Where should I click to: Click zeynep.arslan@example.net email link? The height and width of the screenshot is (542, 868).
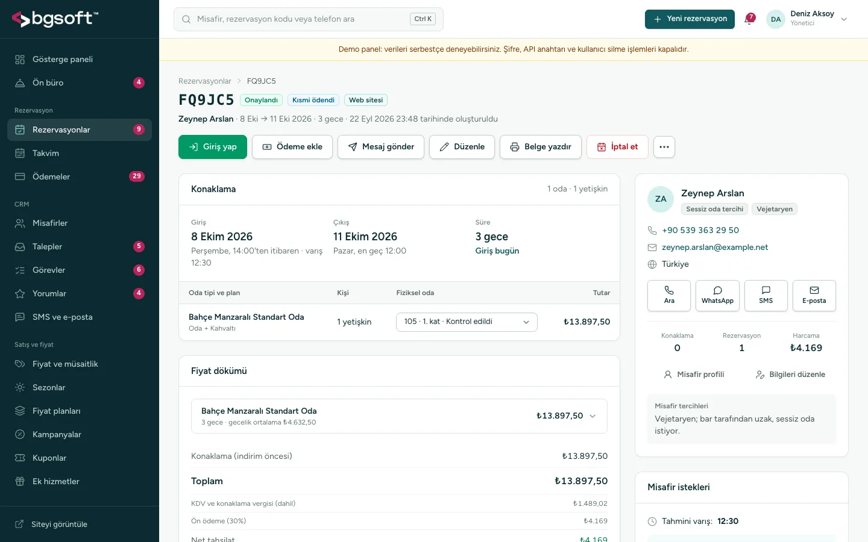(x=715, y=248)
